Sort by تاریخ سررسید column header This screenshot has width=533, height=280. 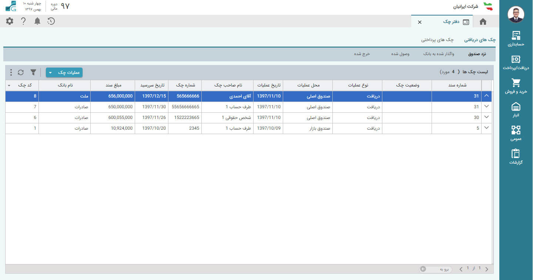point(151,85)
